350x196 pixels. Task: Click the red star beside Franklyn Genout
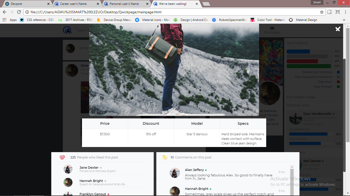(x=108, y=194)
